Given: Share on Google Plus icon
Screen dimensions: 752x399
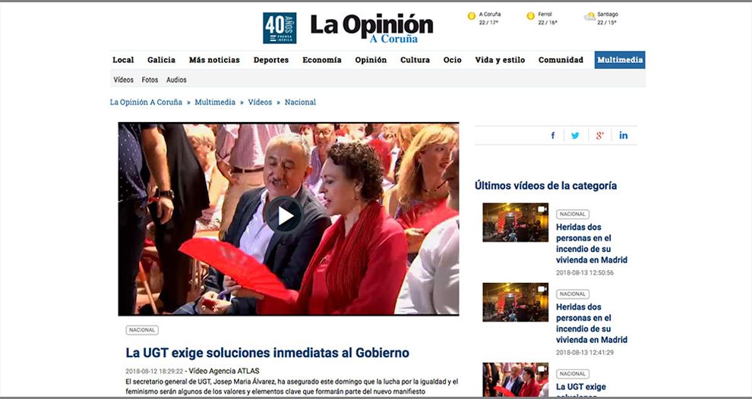Looking at the screenshot, I should [x=599, y=136].
